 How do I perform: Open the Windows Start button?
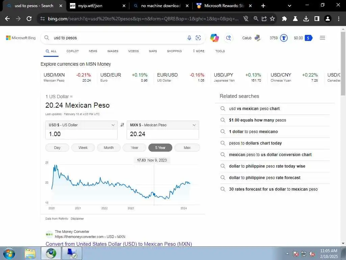pos(9,253)
